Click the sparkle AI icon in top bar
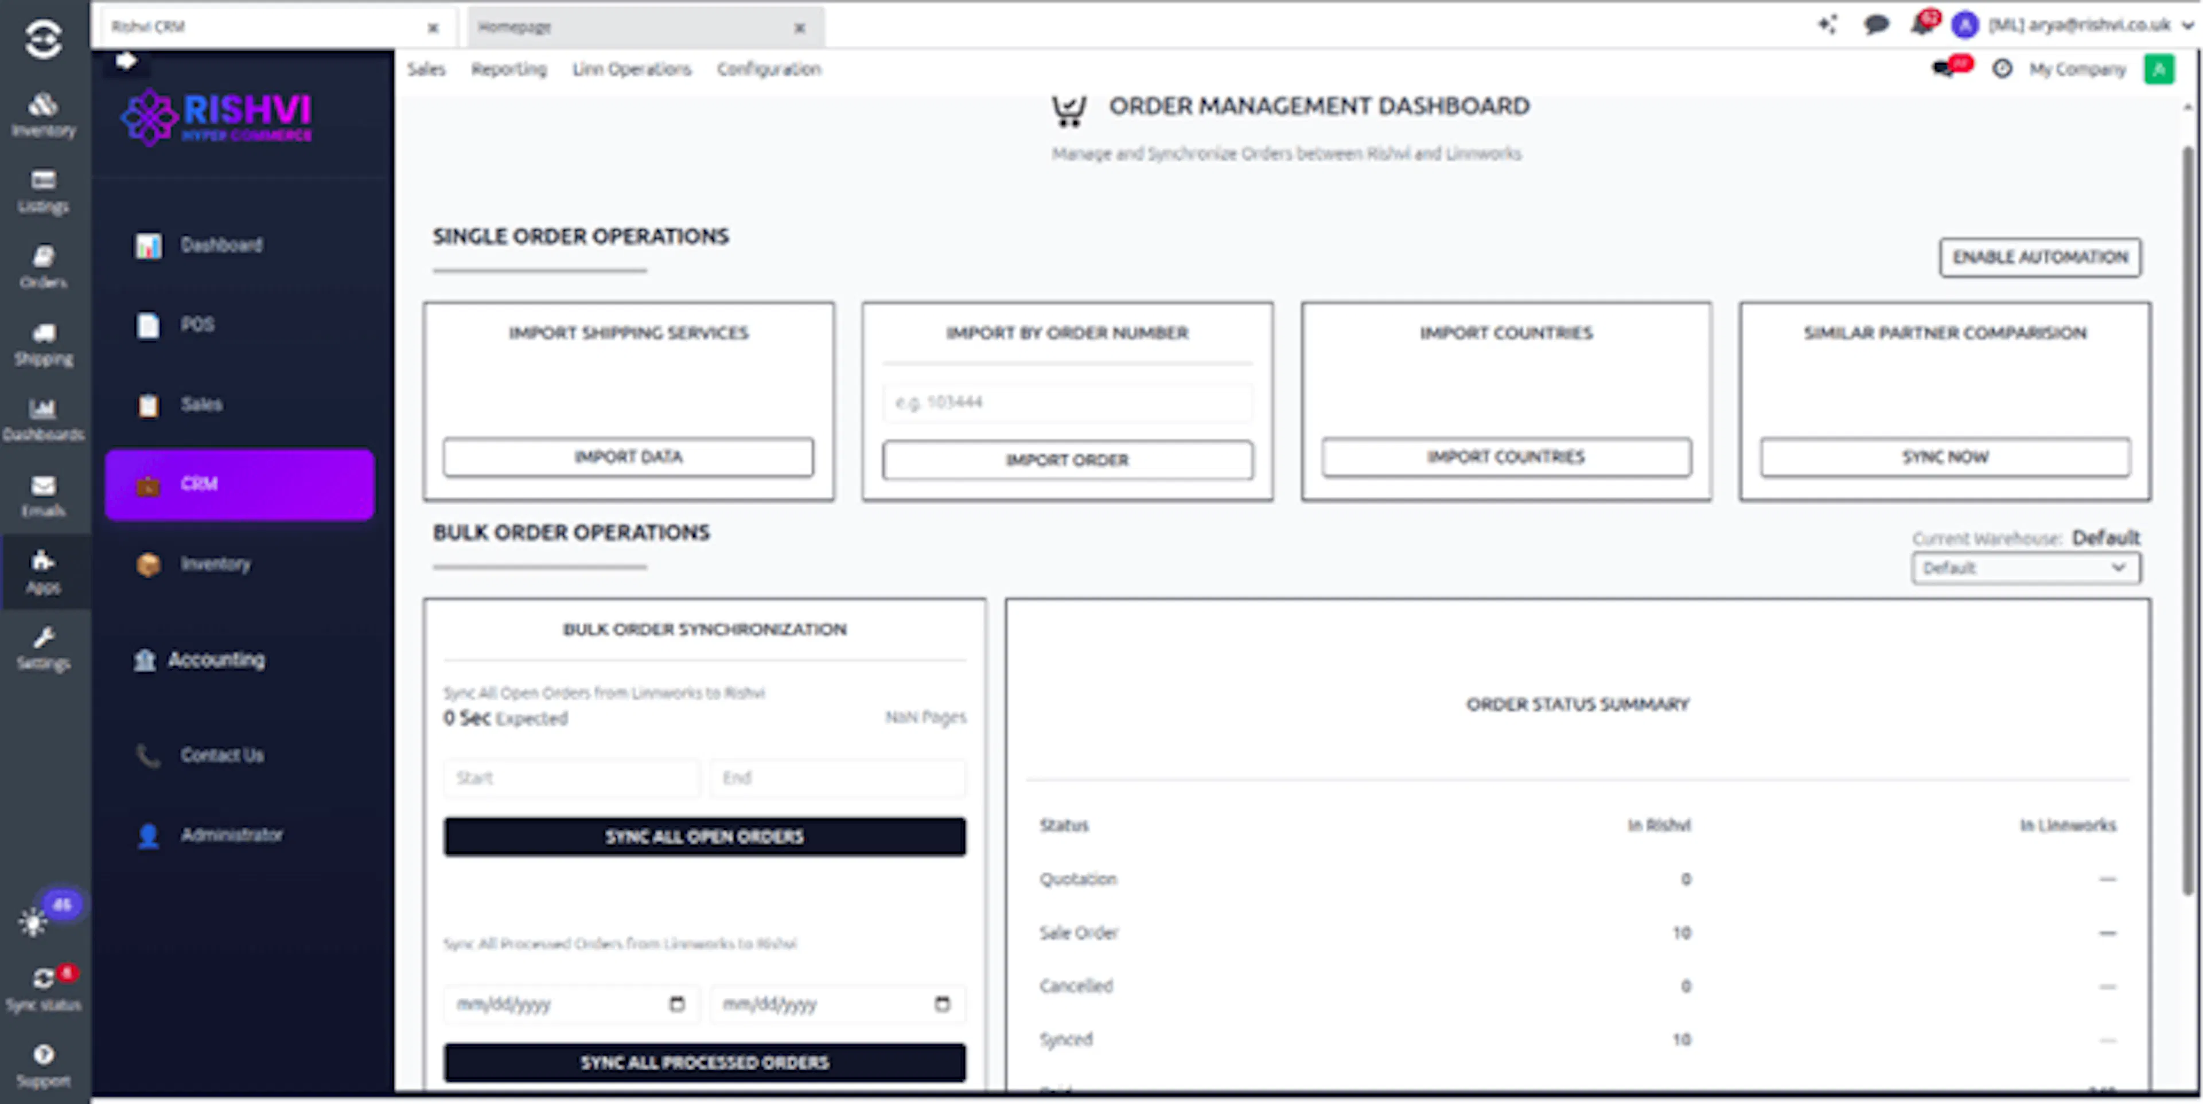The width and height of the screenshot is (2203, 1104). tap(1828, 25)
